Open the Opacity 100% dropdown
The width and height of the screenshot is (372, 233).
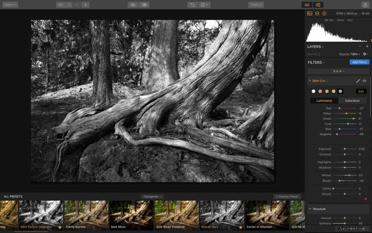tap(349, 54)
